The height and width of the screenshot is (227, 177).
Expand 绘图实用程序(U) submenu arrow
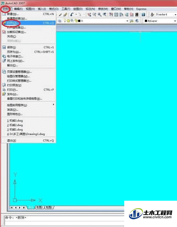point(53,104)
